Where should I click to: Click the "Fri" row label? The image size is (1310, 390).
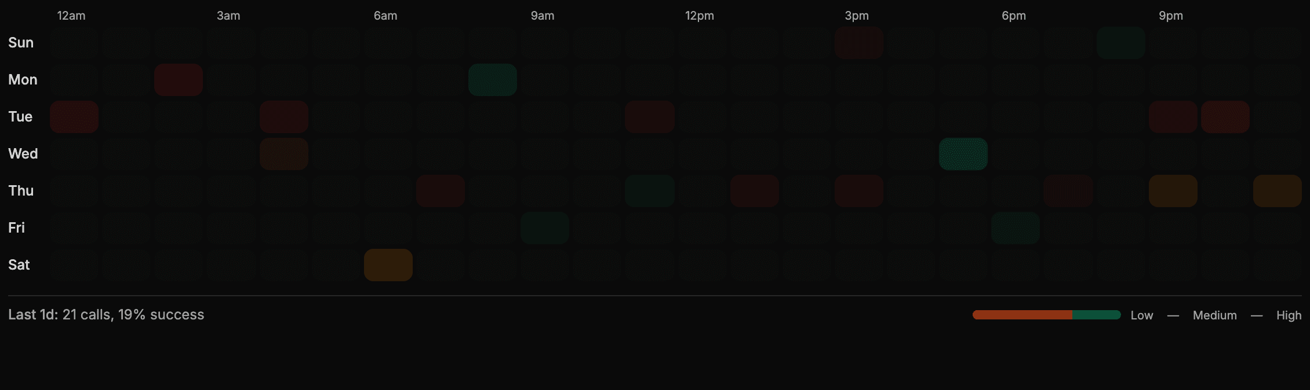pos(17,228)
